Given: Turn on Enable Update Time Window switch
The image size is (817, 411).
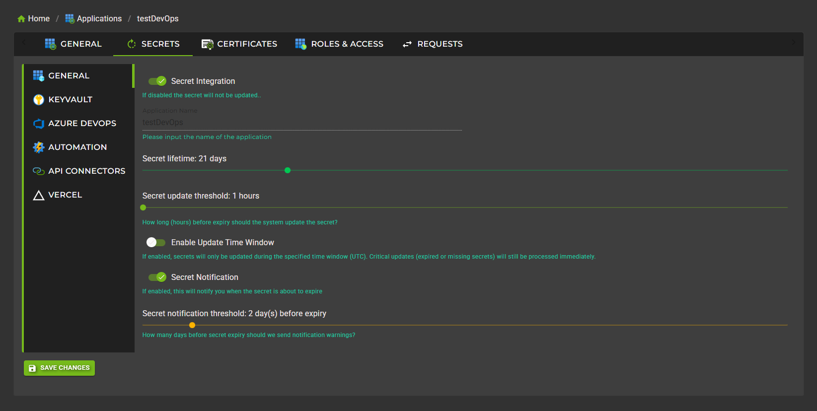Looking at the screenshot, I should click(x=156, y=242).
